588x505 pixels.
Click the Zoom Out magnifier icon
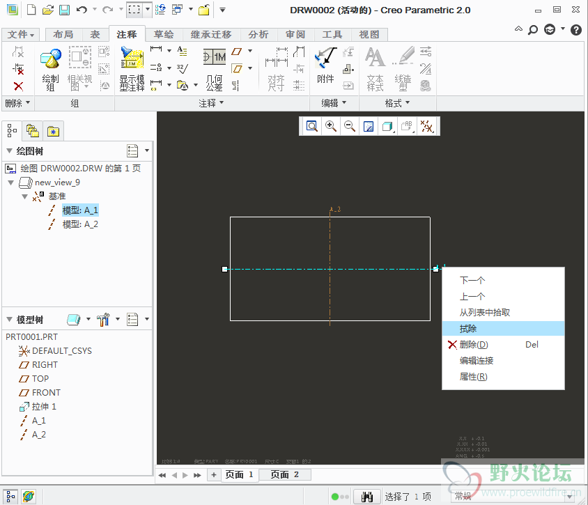click(x=349, y=126)
